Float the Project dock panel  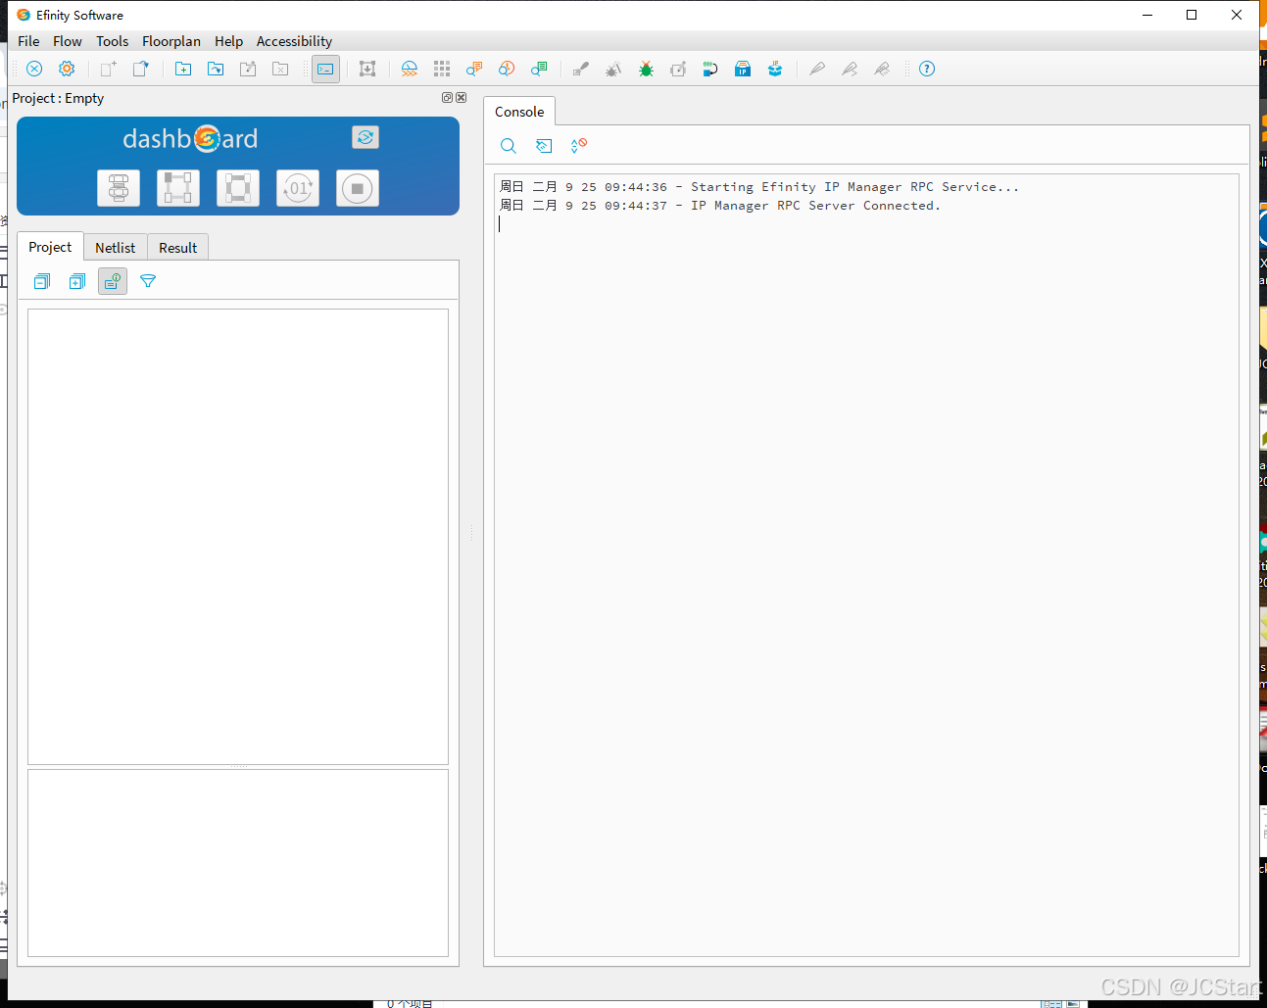pyautogui.click(x=447, y=98)
